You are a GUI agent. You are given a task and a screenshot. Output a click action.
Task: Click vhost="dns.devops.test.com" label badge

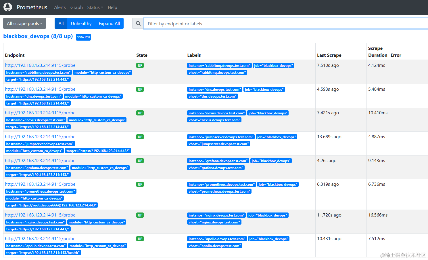tap(212, 96)
